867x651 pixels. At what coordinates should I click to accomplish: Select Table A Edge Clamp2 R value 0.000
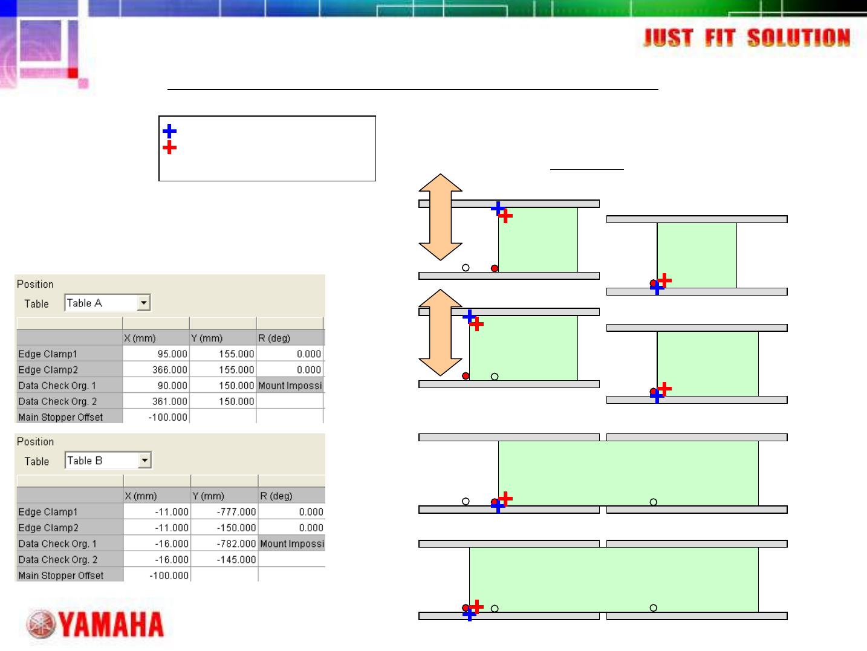pyautogui.click(x=290, y=369)
